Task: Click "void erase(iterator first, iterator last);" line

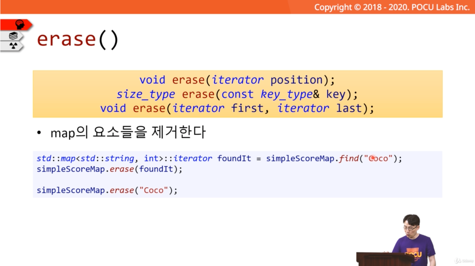Action: pos(237,109)
